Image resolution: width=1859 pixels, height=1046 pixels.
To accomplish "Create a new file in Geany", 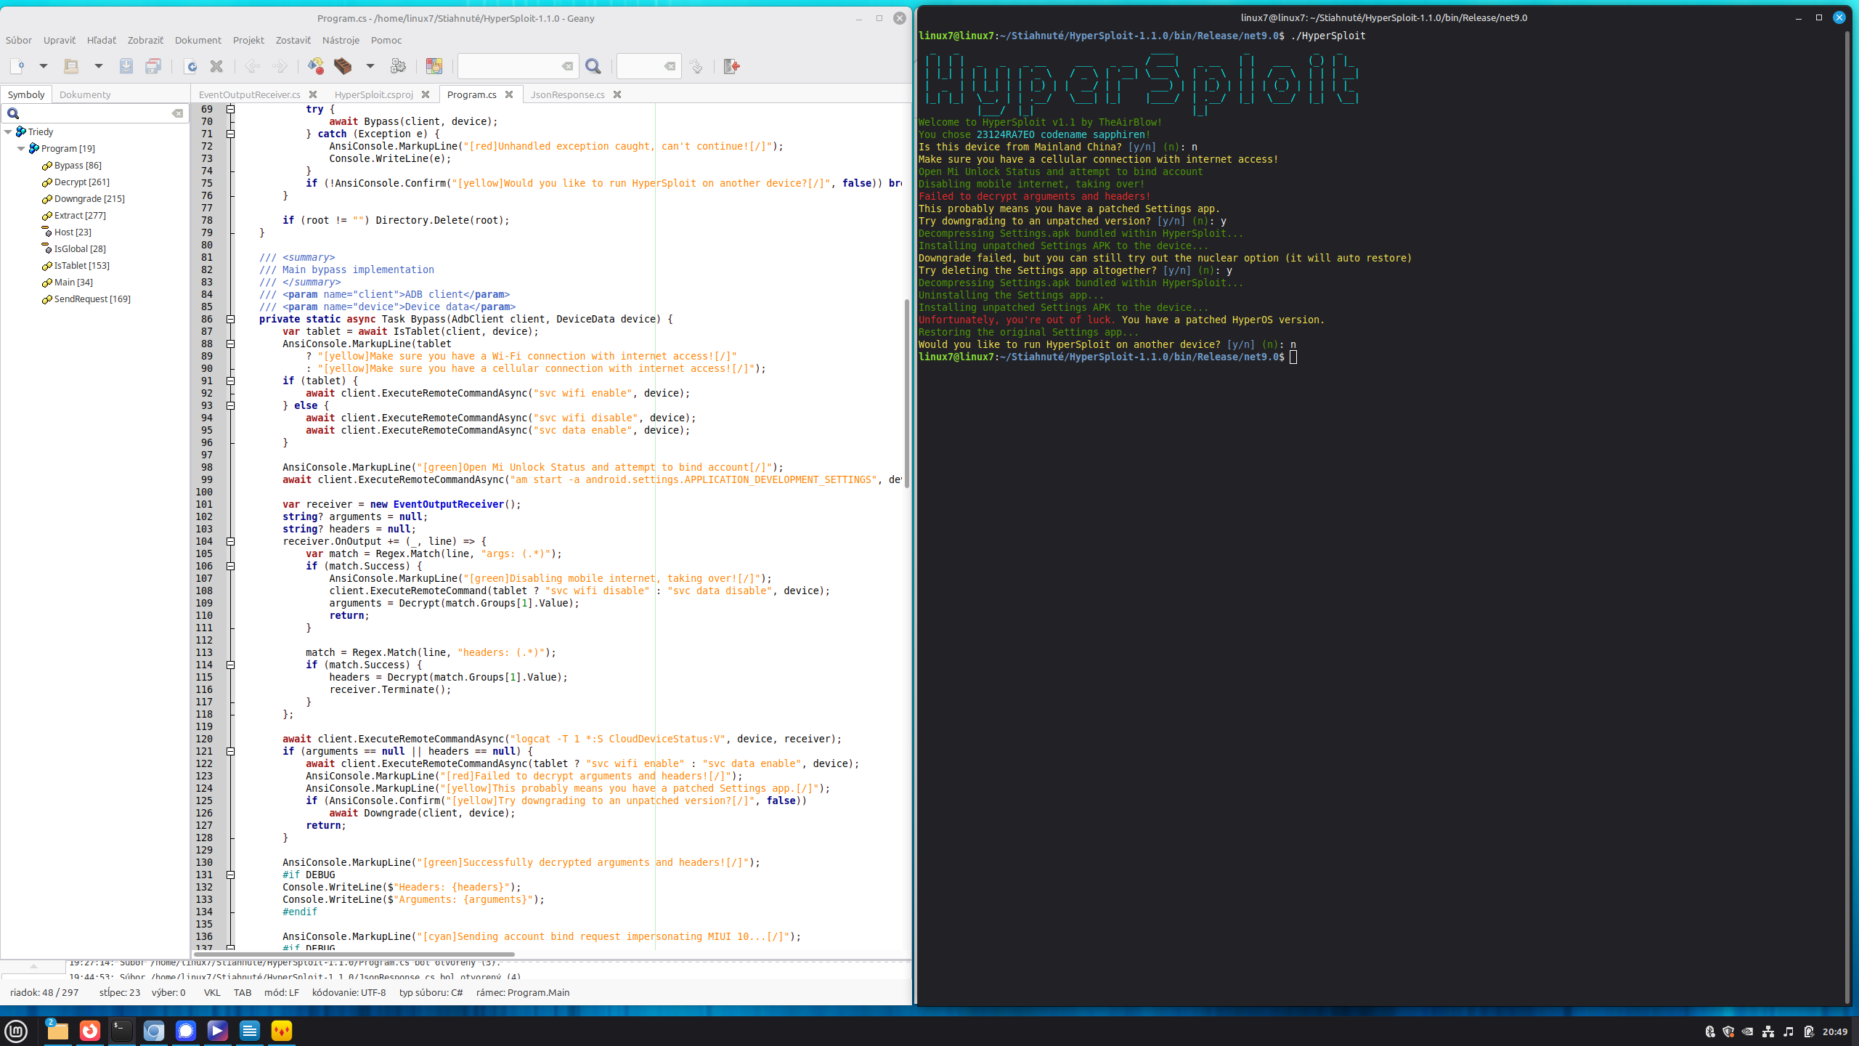I will [17, 66].
